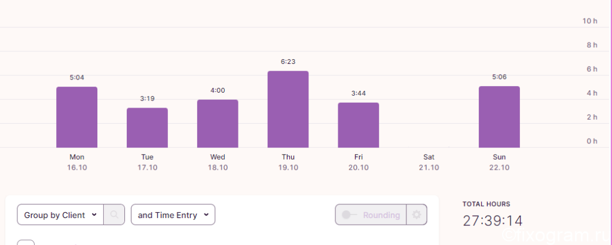Click the Mon 16.10 axis label
Viewport: 612px width, 245px height.
point(77,163)
